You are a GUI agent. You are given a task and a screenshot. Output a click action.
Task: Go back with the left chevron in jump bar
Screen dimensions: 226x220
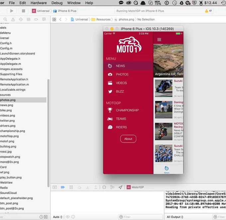(x=60, y=19)
